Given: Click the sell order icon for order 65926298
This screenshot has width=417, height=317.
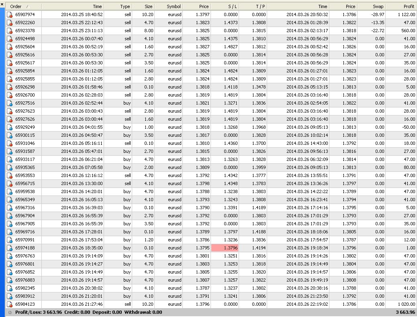Looking at the screenshot, I should 10,87.
